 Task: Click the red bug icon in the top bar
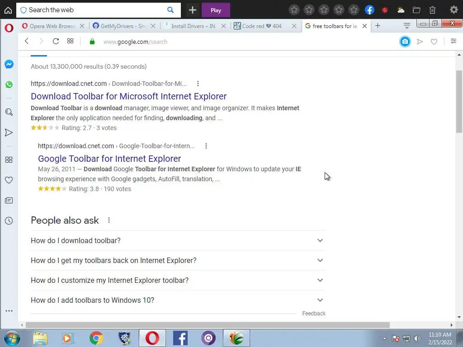tap(385, 10)
